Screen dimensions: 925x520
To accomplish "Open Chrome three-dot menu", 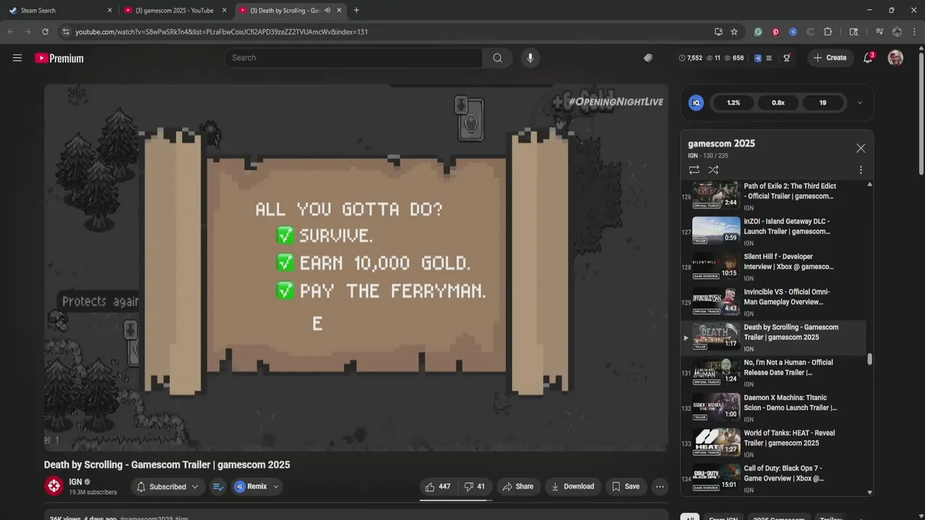I will pyautogui.click(x=913, y=32).
